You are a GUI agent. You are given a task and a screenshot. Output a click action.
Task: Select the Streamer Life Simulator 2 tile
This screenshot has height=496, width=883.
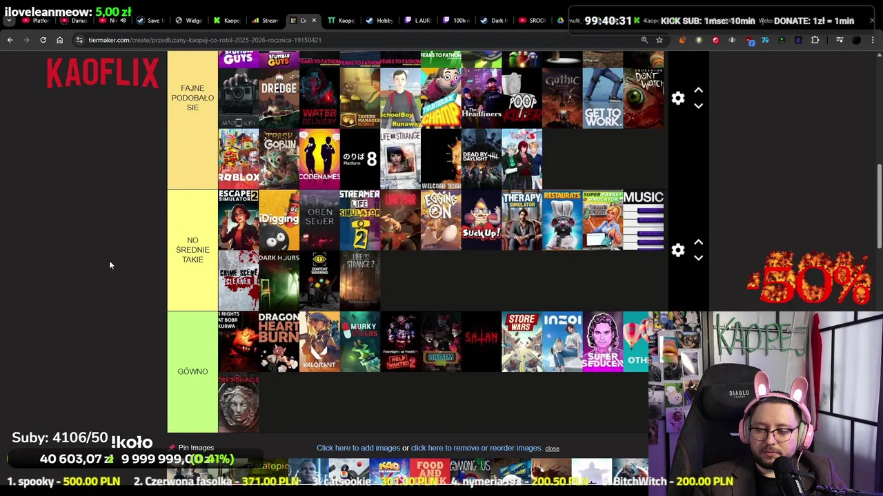pyautogui.click(x=359, y=220)
